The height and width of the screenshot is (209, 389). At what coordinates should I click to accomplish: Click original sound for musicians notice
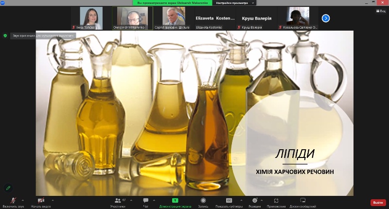(x=43, y=35)
